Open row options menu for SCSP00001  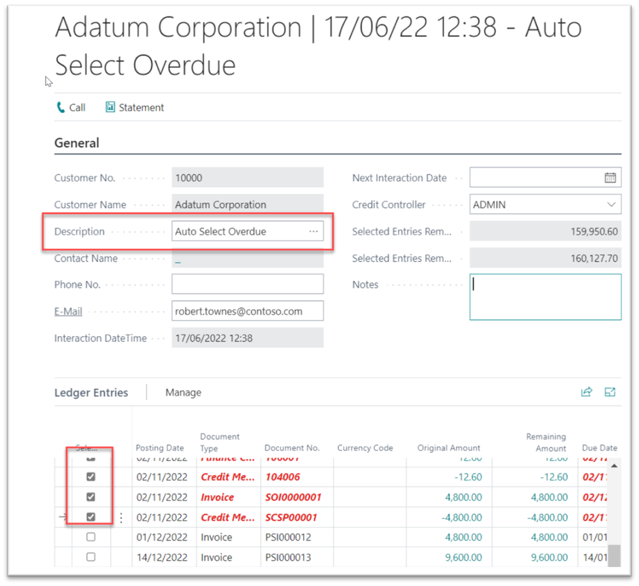click(x=121, y=517)
